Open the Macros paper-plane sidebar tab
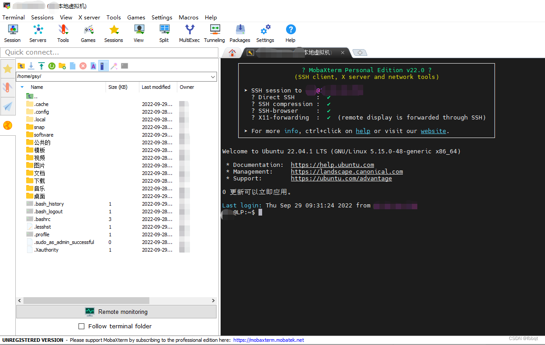The width and height of the screenshot is (545, 345). click(8, 106)
